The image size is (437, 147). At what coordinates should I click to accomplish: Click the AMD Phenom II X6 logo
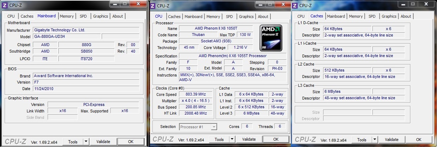coord(271,38)
